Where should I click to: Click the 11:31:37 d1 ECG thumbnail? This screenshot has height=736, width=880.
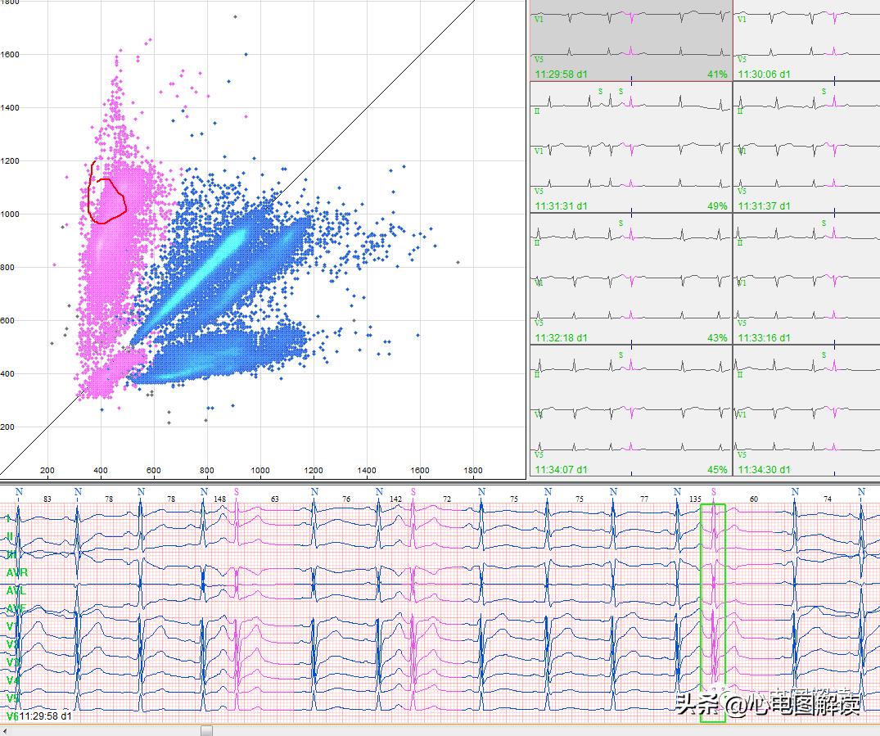(806, 147)
